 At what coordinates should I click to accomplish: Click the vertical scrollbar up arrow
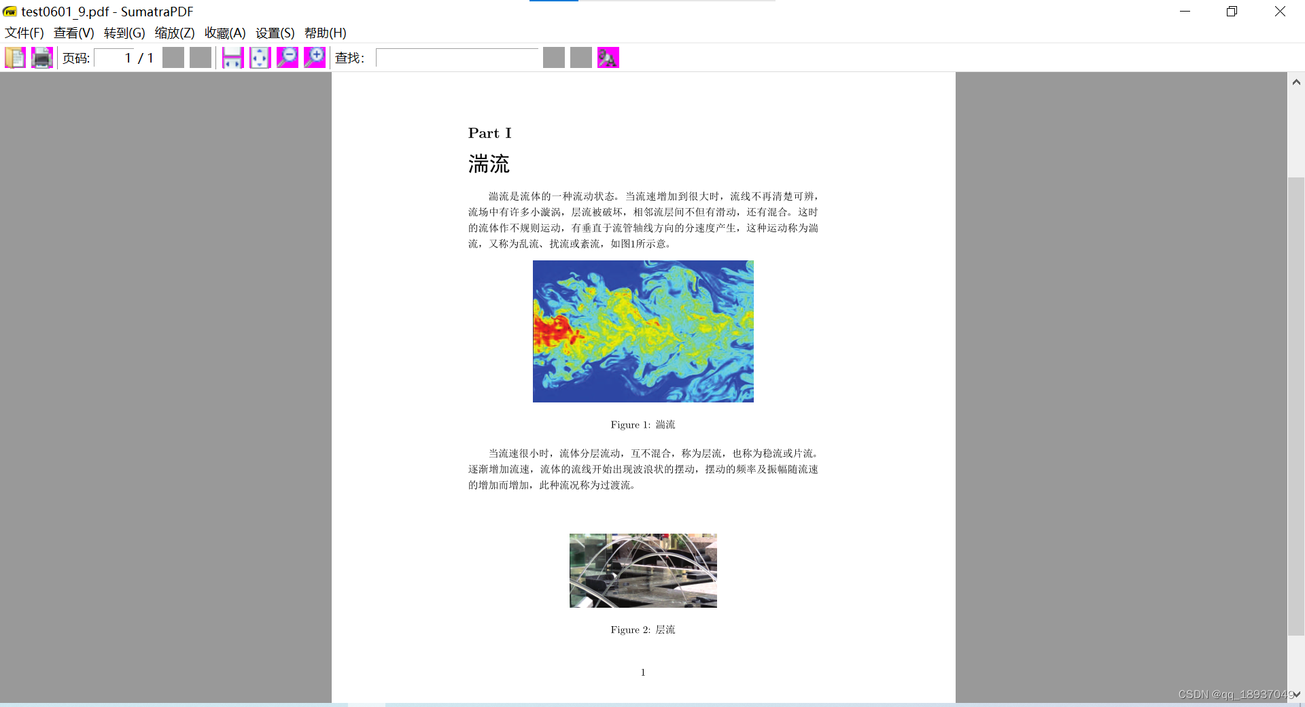pos(1296,82)
